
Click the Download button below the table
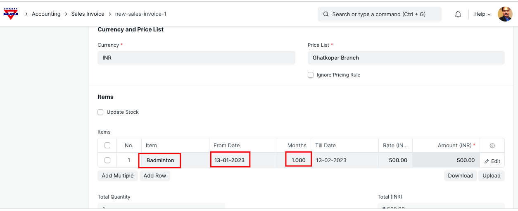pyautogui.click(x=460, y=176)
